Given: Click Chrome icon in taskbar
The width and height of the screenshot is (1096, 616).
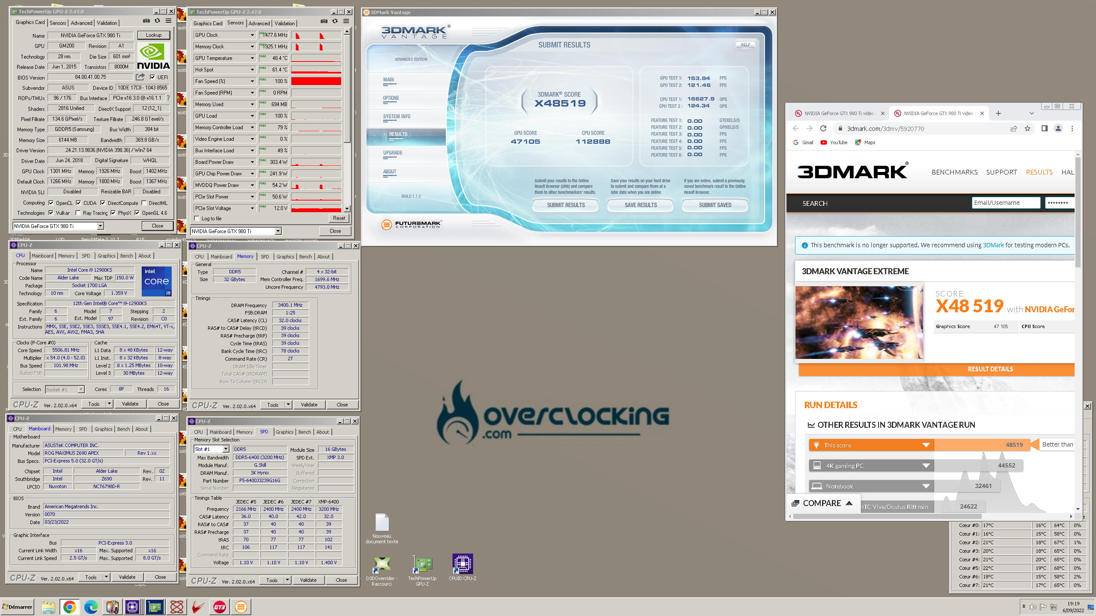Looking at the screenshot, I should pyautogui.click(x=69, y=607).
